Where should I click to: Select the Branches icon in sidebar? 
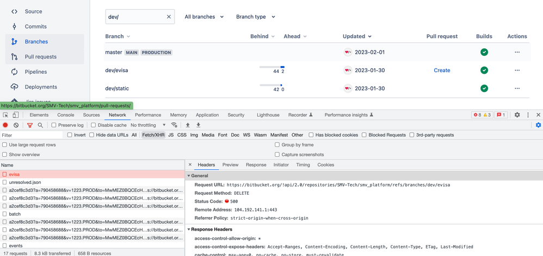[x=14, y=42]
